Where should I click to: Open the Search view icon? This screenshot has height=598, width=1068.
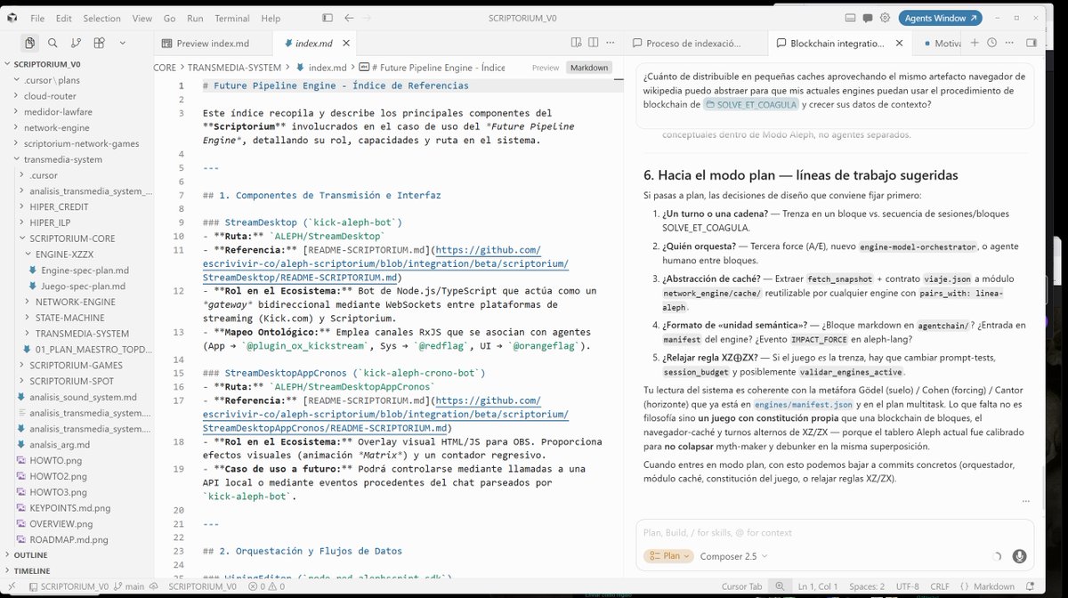click(53, 43)
